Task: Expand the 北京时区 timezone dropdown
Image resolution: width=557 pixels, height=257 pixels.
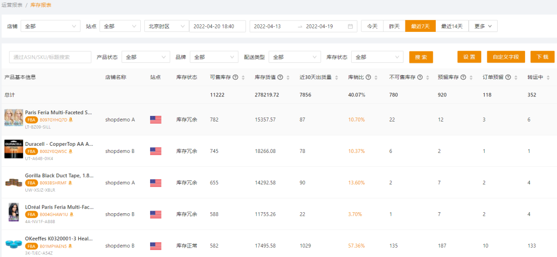Action: click(167, 26)
